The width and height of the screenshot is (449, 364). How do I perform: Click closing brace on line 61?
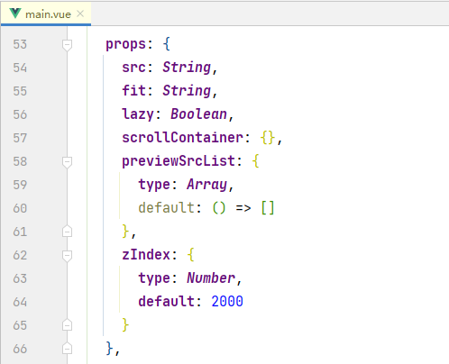tap(125, 232)
